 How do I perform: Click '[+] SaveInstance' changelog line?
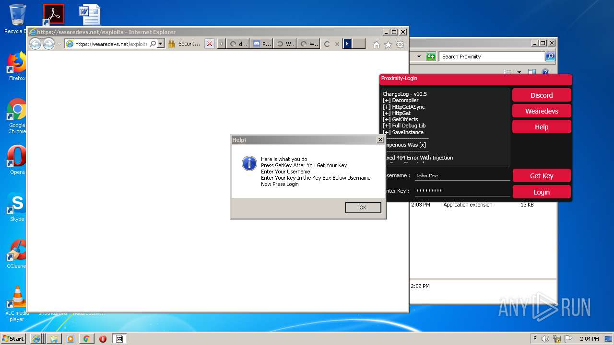point(403,132)
